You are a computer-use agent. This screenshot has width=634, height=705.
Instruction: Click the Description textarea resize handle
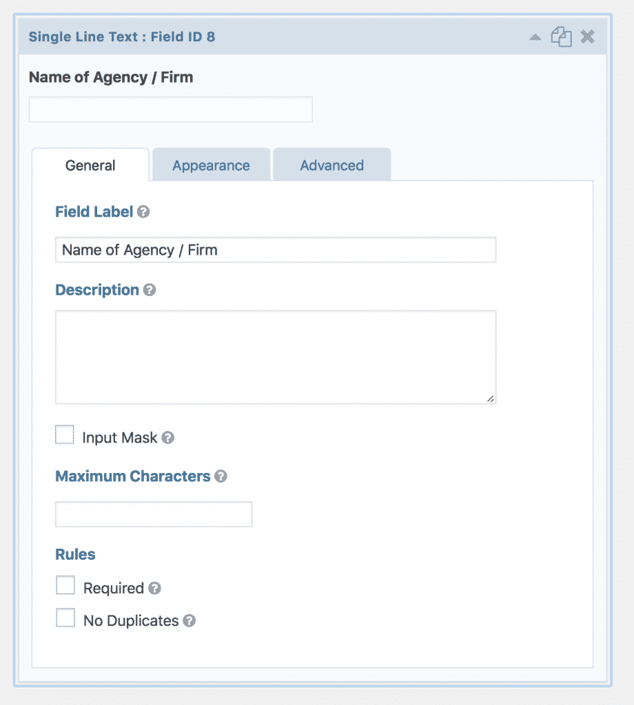(491, 399)
